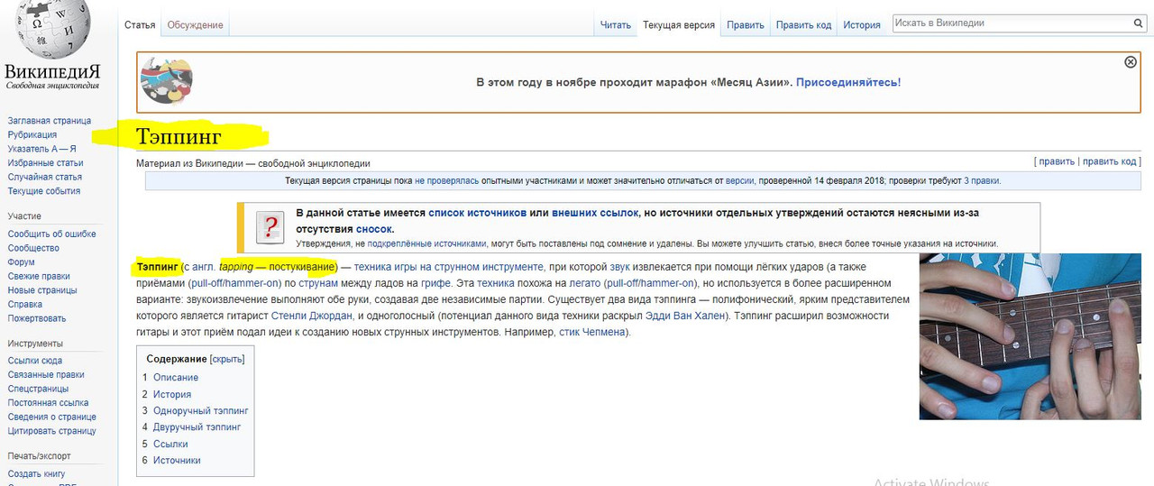
Task: Jump to Описание in contents
Action: click(176, 378)
